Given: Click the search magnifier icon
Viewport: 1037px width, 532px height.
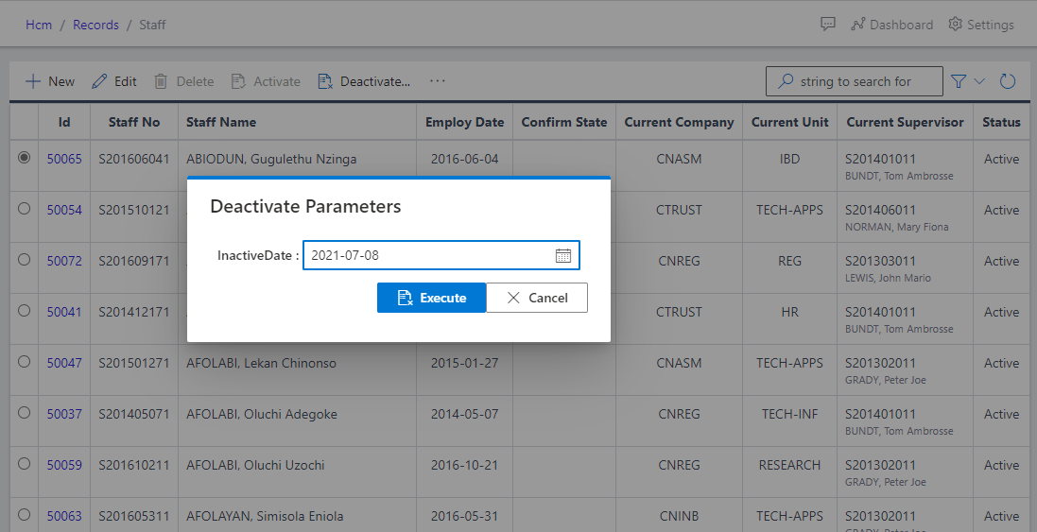Looking at the screenshot, I should tap(785, 81).
